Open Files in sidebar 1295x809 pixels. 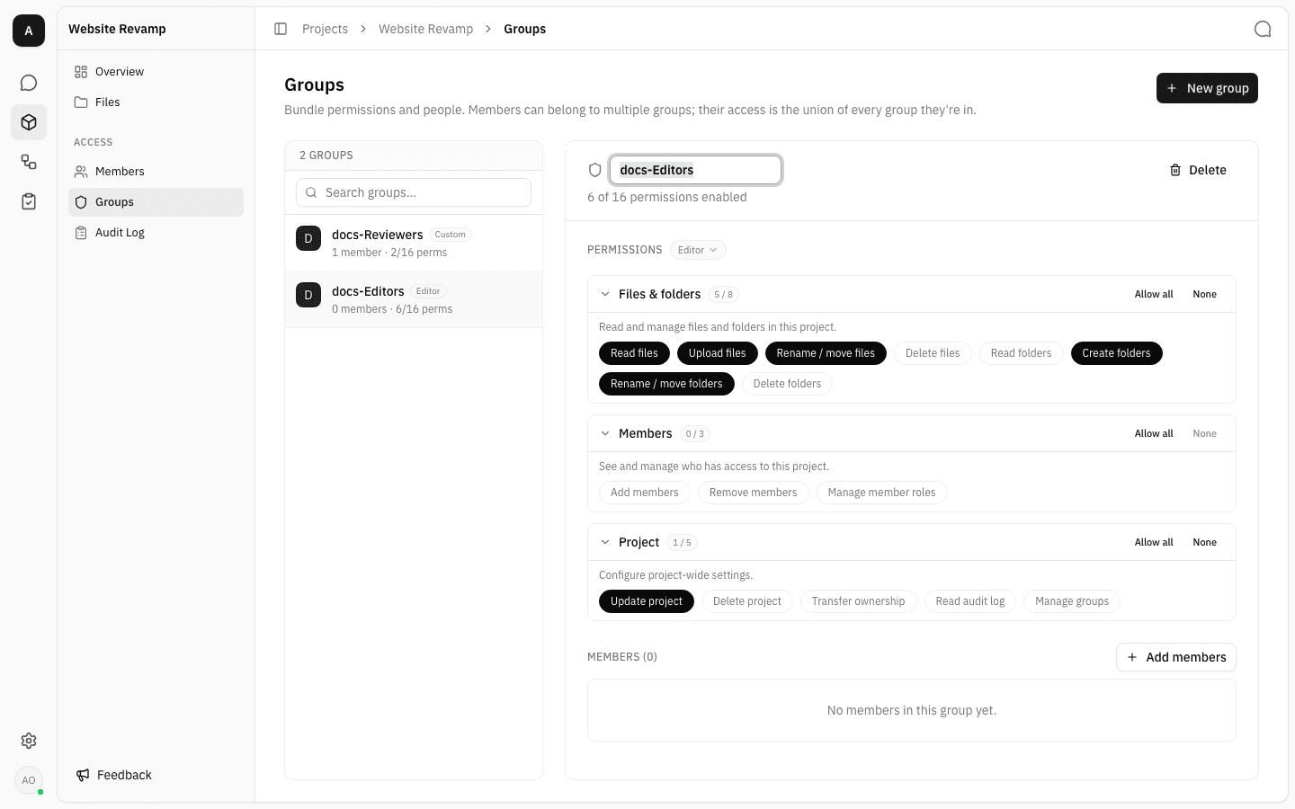[156, 102]
